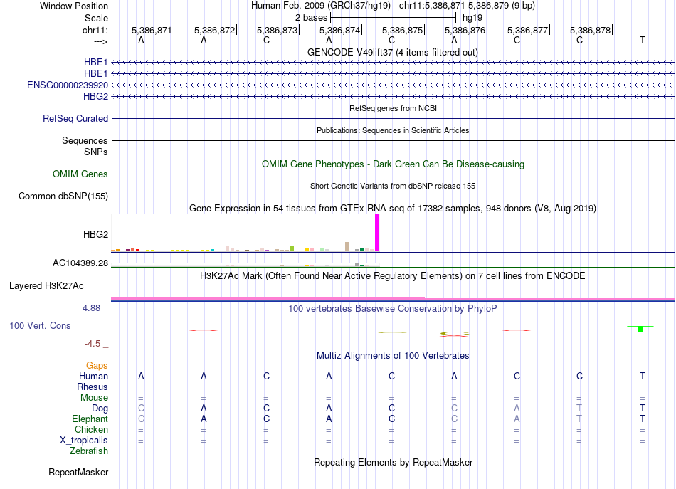Open the RefSeq genes from NCBI title

[x=393, y=108]
